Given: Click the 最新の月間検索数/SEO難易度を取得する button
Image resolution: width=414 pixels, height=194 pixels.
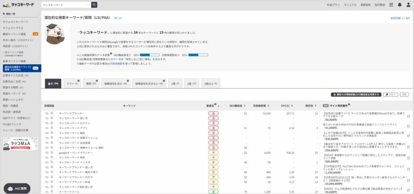Looking at the screenshot, I should 356,95.
